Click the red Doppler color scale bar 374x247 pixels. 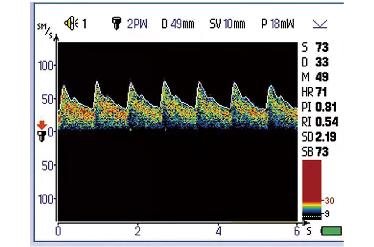(312, 180)
